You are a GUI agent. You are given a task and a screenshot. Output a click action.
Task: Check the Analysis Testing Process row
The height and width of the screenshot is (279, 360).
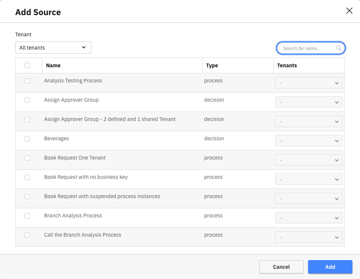tap(27, 81)
